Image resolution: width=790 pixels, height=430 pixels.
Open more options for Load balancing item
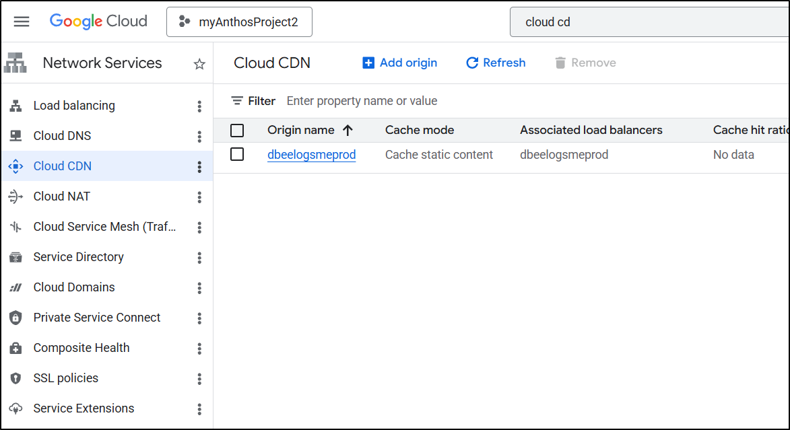coord(199,106)
